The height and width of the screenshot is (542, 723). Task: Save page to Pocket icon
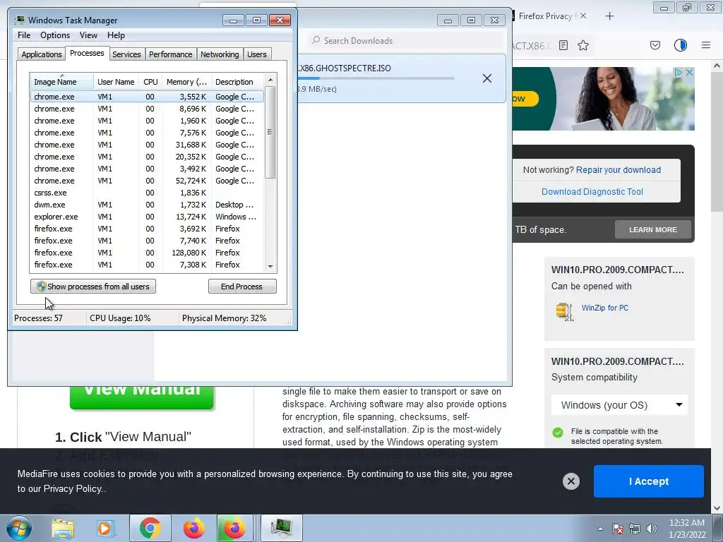coord(655,45)
